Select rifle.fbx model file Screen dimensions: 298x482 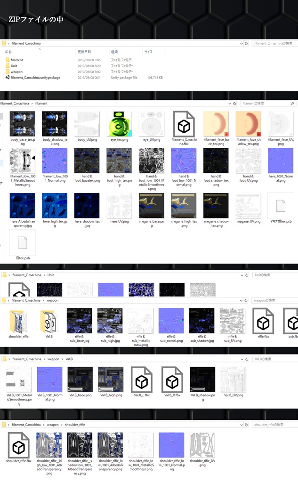[263, 324]
